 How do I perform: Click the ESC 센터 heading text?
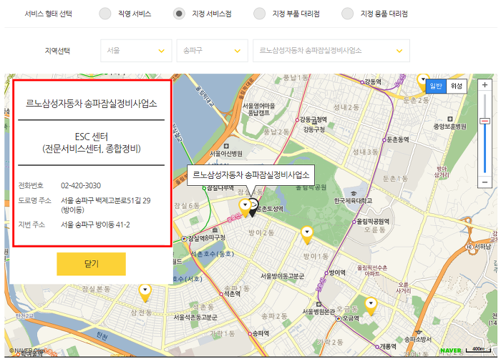point(92,137)
